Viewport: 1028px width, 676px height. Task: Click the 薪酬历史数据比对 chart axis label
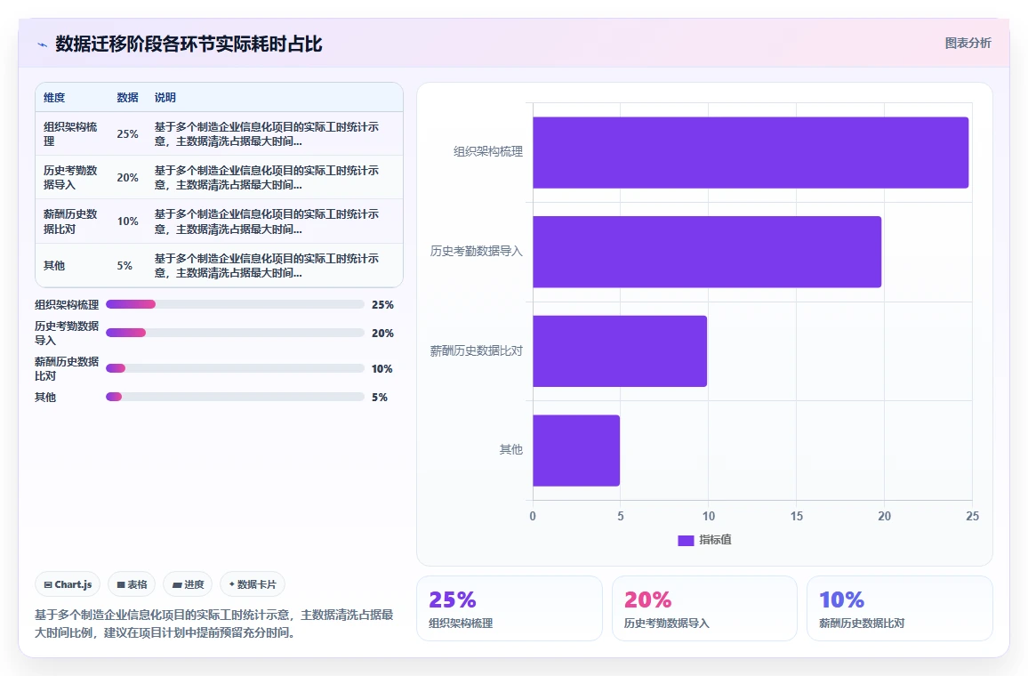(477, 350)
